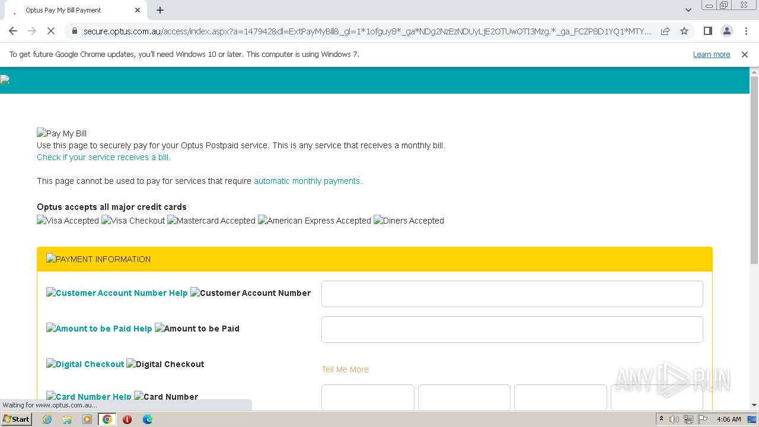Follow the automatic monthly payments link
The image size is (759, 427).
coord(308,181)
